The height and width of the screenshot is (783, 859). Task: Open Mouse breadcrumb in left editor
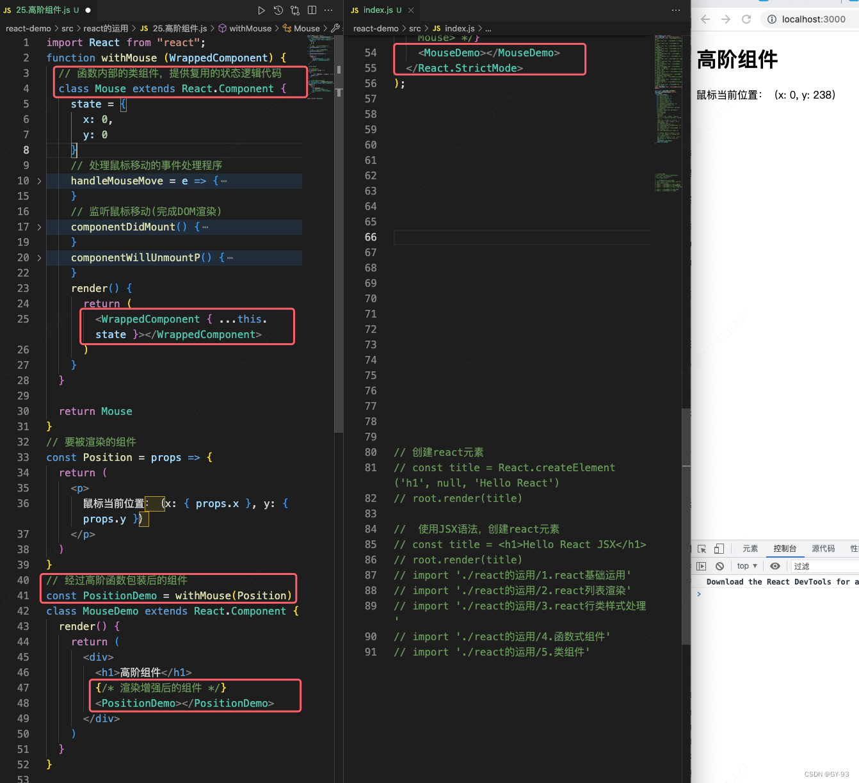tap(301, 28)
